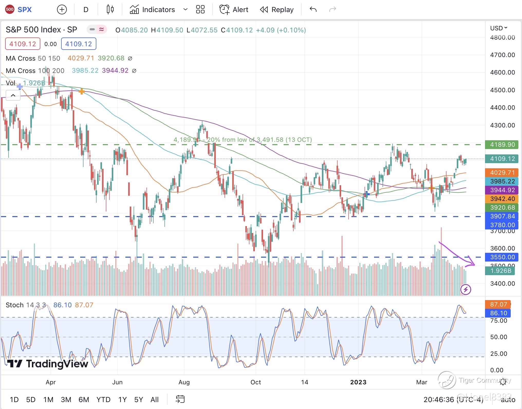Click the undo arrow
Viewport: 522px width, 409px height.
313,10
